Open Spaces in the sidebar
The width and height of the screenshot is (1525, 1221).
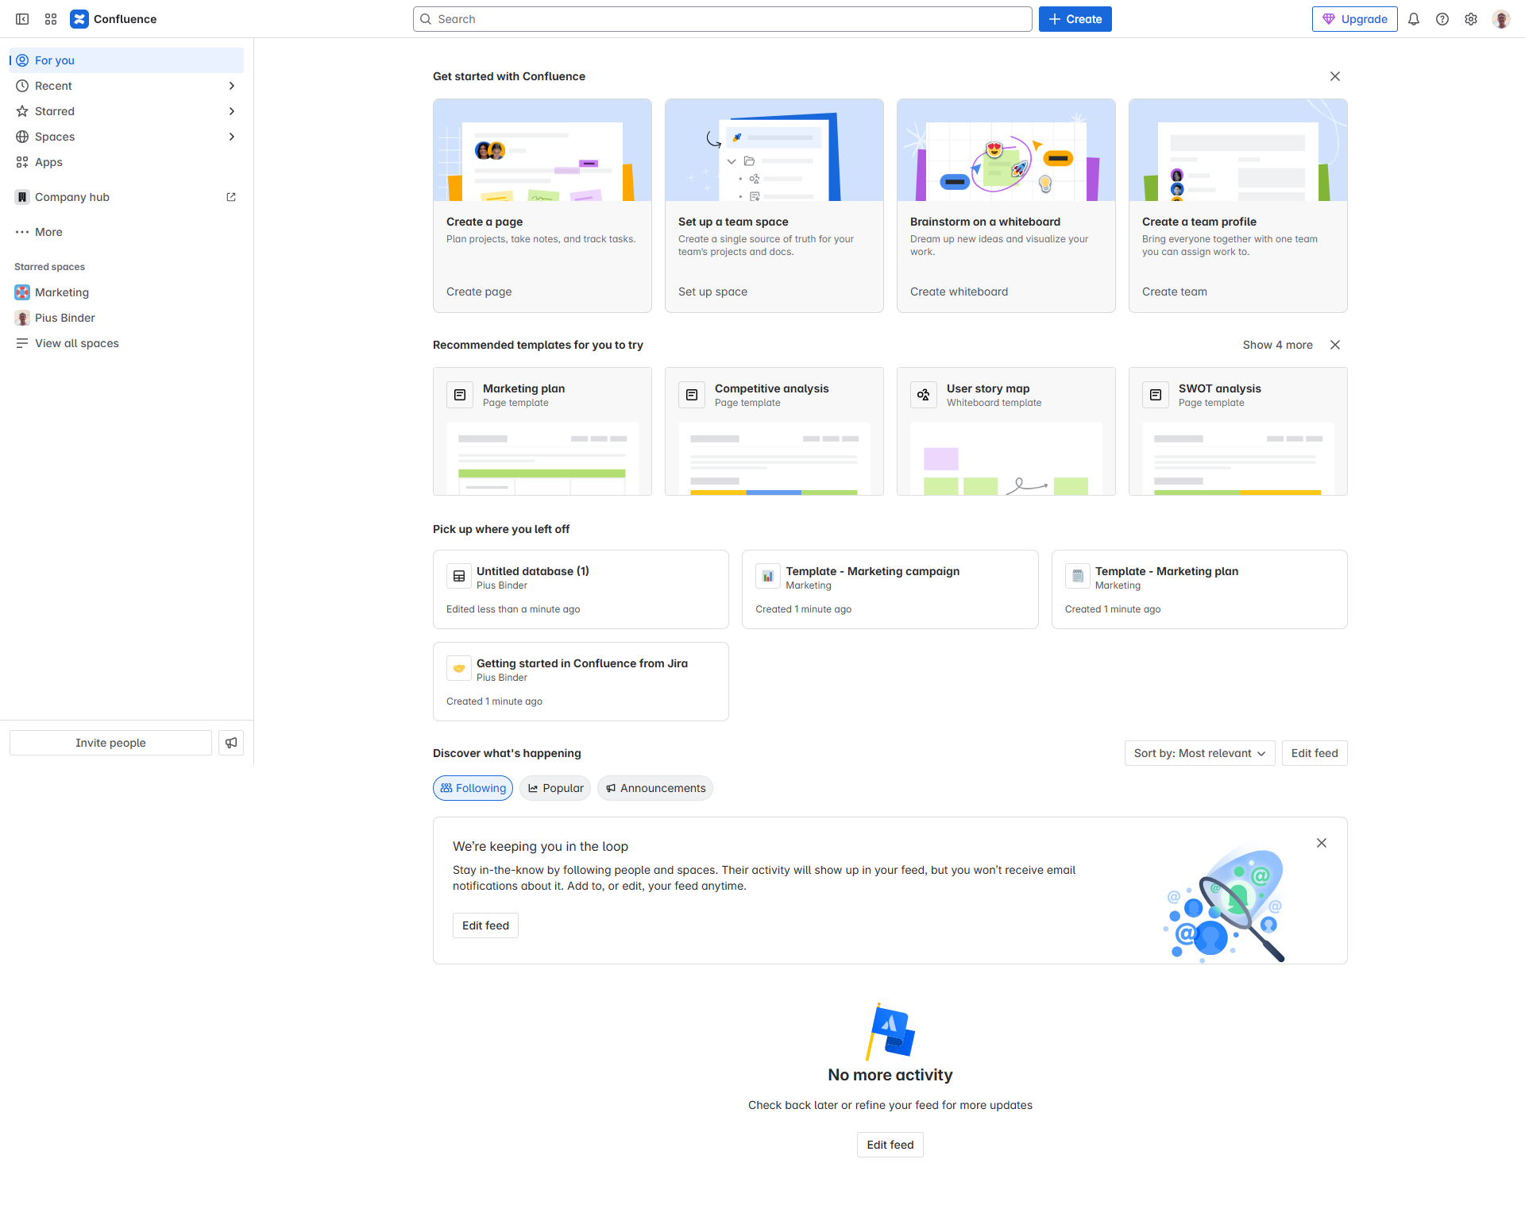126,137
